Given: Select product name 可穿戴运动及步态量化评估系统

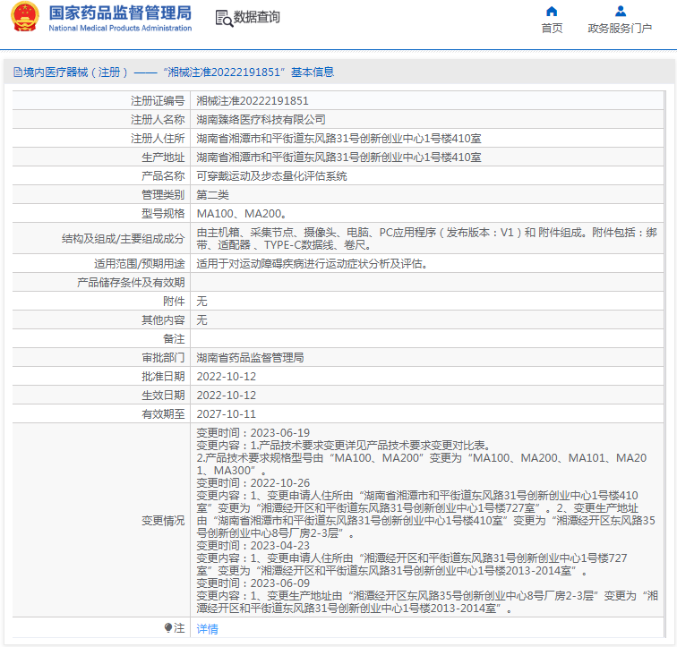Looking at the screenshot, I should coord(271,176).
